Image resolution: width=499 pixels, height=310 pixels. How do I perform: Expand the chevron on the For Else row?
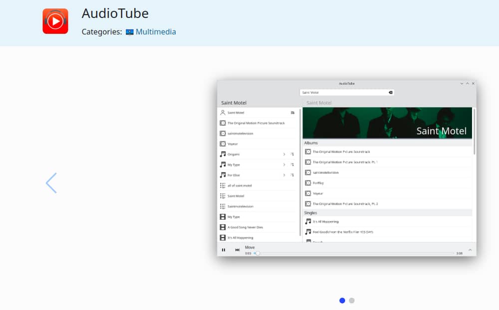[284, 175]
